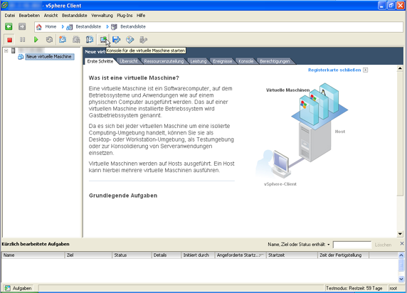Click the tasks list scroll down arrow
Image resolution: width=407 pixels, height=293 pixels.
pyautogui.click(x=401, y=279)
